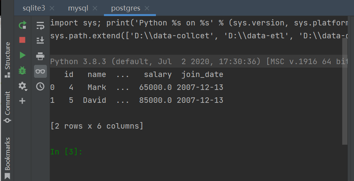Switch to the sqlite3 tab
The height and width of the screenshot is (181, 354).
click(34, 8)
